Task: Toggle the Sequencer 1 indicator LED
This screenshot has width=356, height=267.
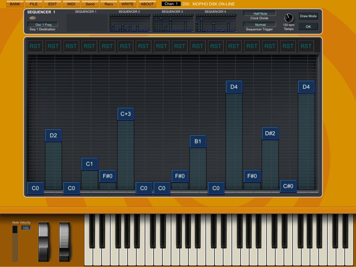Action: [x=32, y=18]
